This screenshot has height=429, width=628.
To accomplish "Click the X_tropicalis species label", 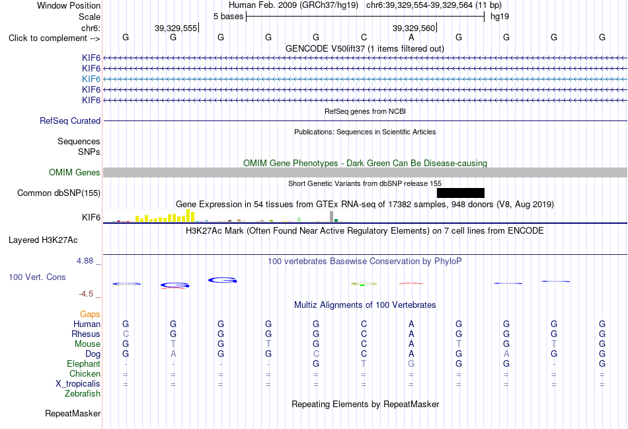I will (x=78, y=384).
